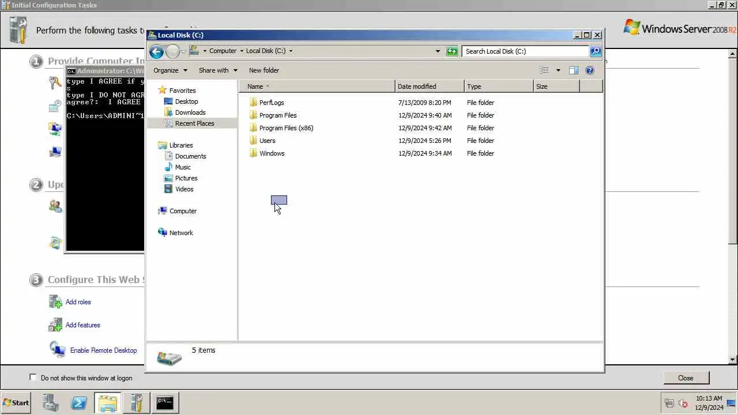Switch to Initial Configuration Tasks taskbar button

137,403
